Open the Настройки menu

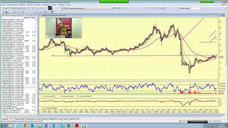[61, 5]
